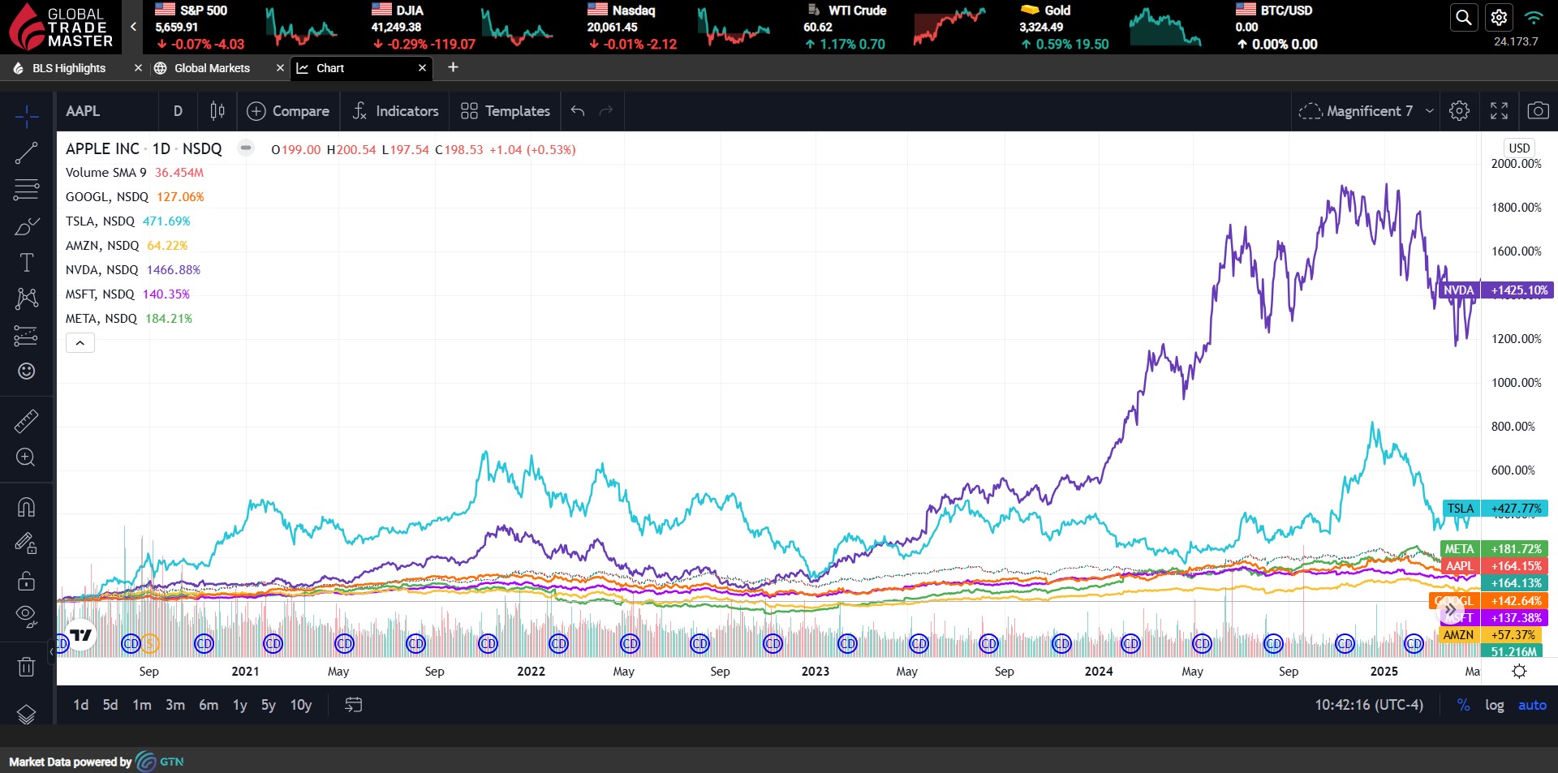Toggle the APPLE INC legend visibility
The height and width of the screenshot is (773, 1558).
245,148
